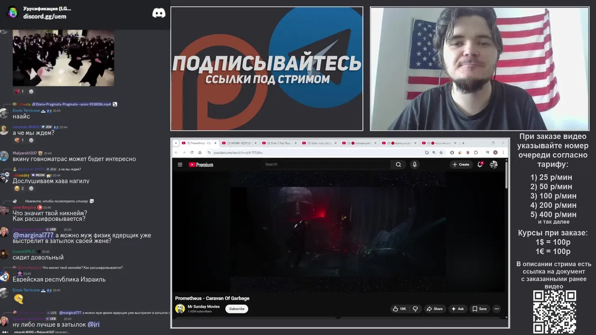Click the browser address bar URL
The width and height of the screenshot is (596, 335).
pyautogui.click(x=237, y=153)
